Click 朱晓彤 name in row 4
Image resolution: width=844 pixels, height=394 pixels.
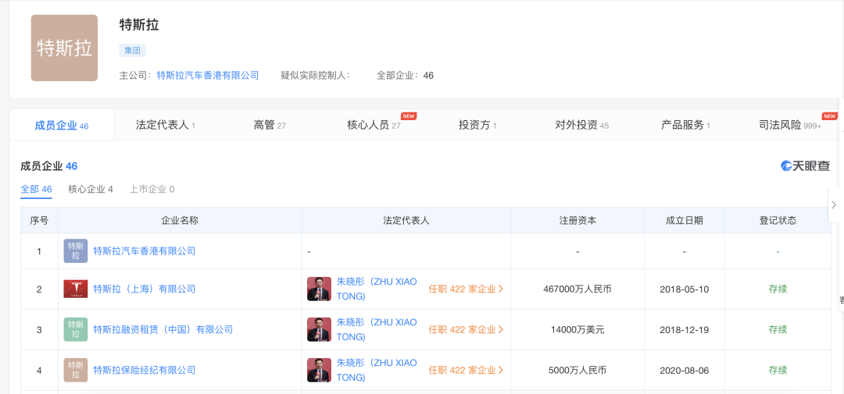(x=377, y=370)
